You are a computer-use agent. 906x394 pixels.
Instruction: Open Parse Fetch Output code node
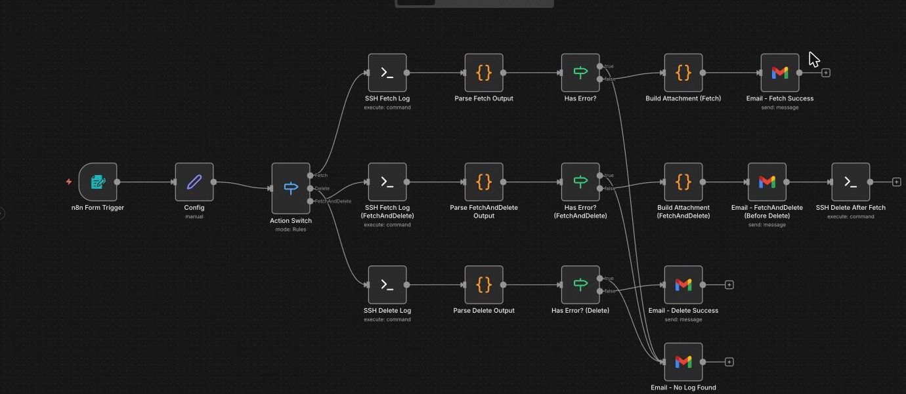coord(484,73)
